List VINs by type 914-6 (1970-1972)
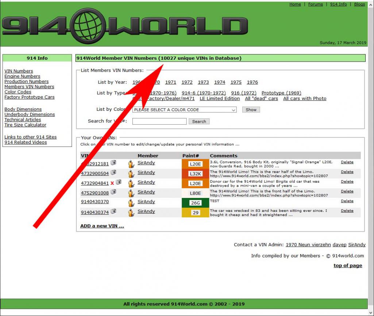374x316 pixels. (204, 93)
